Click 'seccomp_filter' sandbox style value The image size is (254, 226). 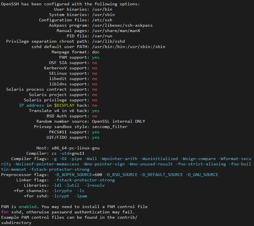pos(110,127)
